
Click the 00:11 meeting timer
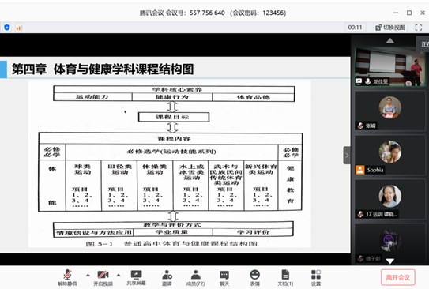point(355,28)
